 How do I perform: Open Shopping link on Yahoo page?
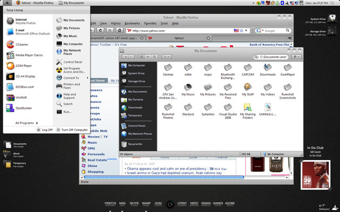tap(96, 172)
